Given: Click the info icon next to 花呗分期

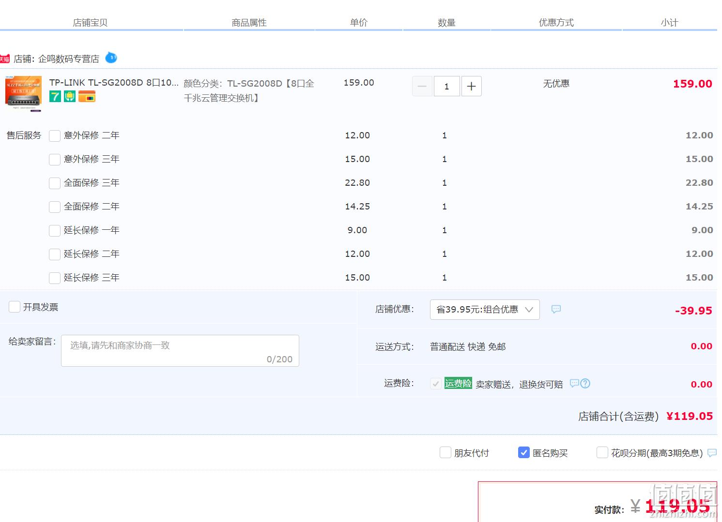Looking at the screenshot, I should 712,453.
